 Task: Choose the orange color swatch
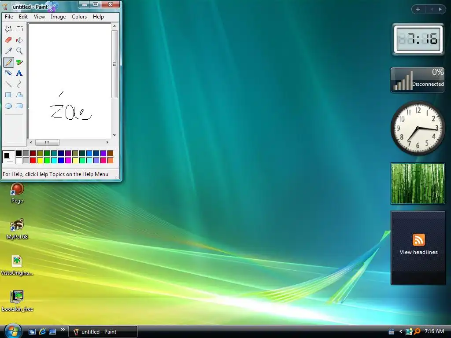click(110, 160)
